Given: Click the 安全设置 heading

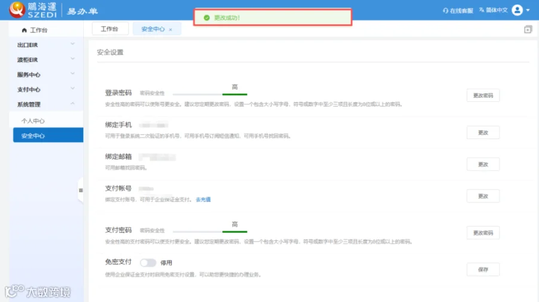Looking at the screenshot, I should click(x=110, y=52).
